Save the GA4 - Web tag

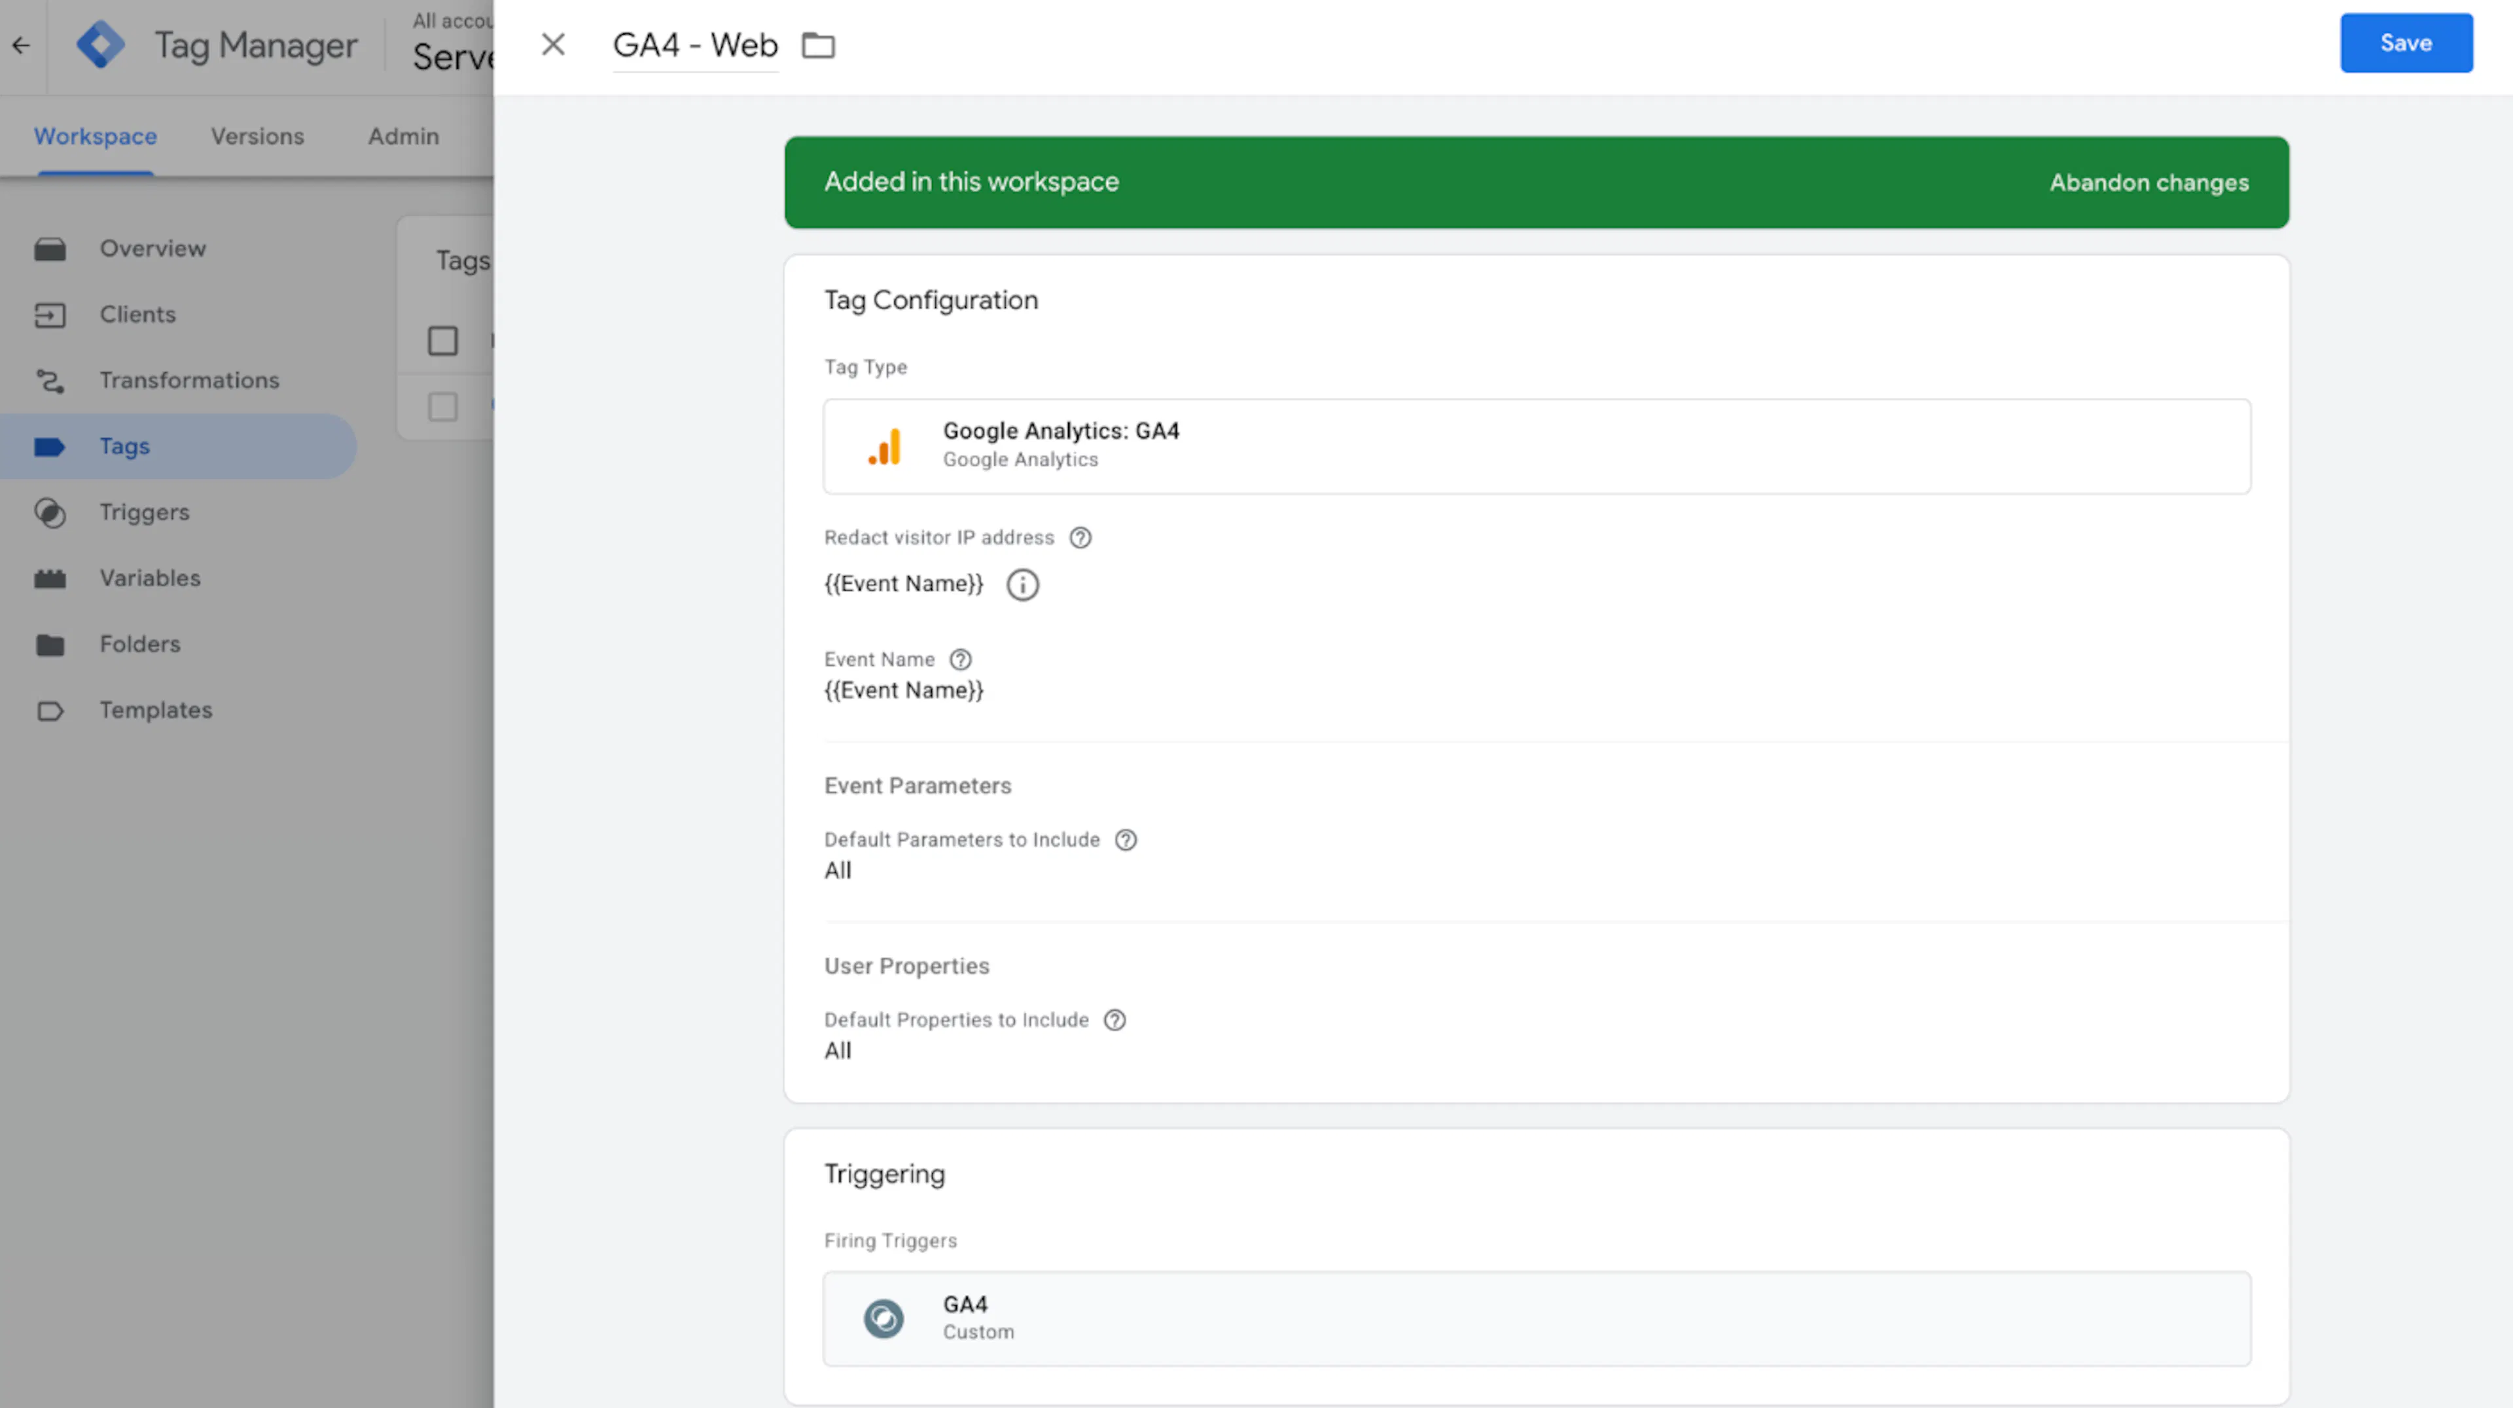[x=2406, y=43]
